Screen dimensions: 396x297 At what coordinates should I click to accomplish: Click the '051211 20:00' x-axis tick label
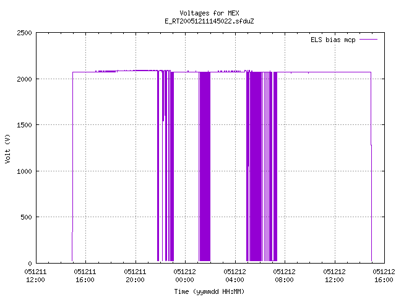coord(135,275)
